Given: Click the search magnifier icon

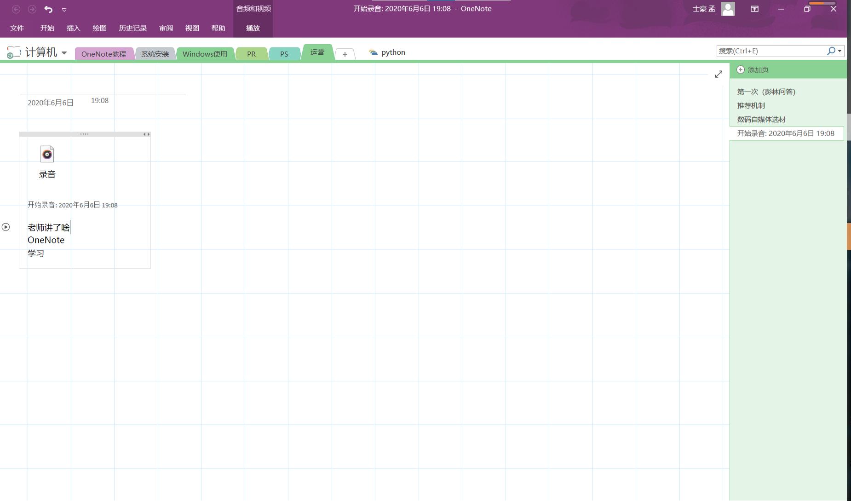Looking at the screenshot, I should click(x=831, y=51).
